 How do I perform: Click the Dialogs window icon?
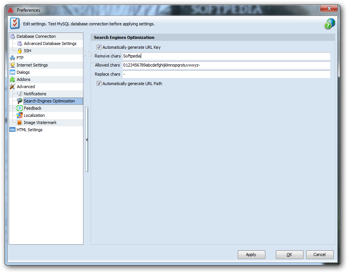pos(13,72)
